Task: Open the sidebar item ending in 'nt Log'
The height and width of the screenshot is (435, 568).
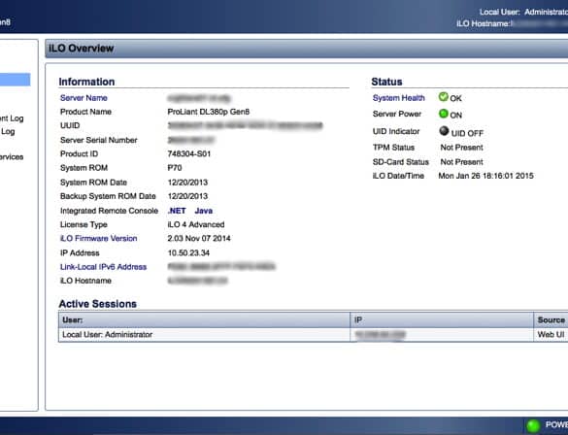Action: pyautogui.click(x=12, y=118)
